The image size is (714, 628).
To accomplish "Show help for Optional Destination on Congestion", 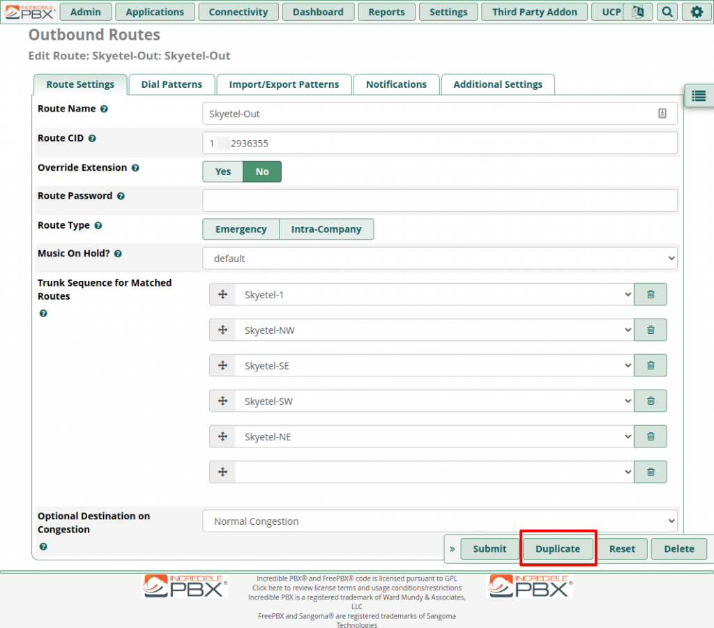I will click(43, 546).
